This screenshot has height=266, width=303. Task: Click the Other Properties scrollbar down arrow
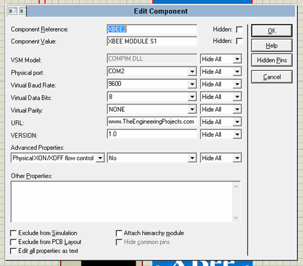pos(236,217)
